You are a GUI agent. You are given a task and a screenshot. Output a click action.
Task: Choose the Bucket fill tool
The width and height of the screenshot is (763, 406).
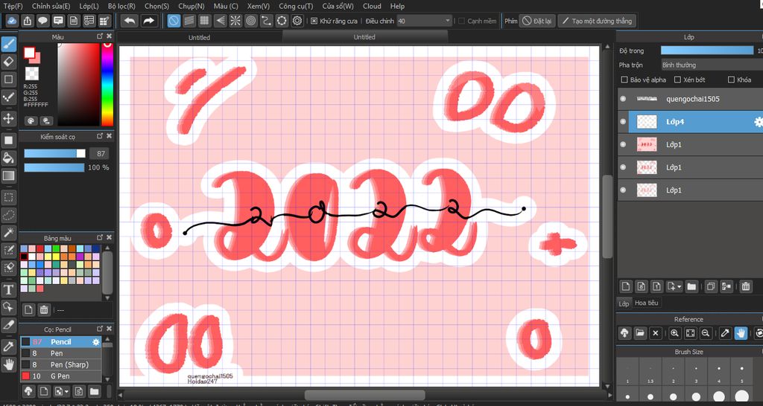click(9, 158)
